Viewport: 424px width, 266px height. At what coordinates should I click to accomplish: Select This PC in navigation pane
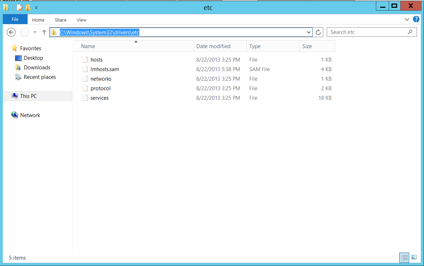pos(37,96)
